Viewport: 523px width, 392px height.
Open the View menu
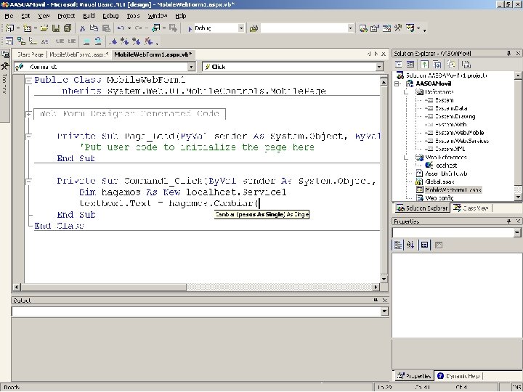[x=44, y=16]
